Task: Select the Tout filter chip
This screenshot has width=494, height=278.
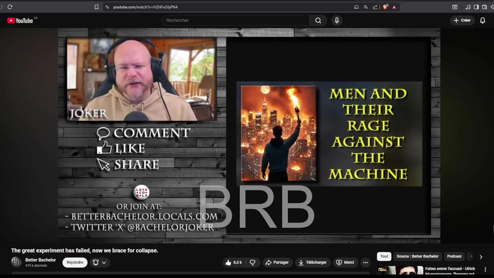Action: 384,256
